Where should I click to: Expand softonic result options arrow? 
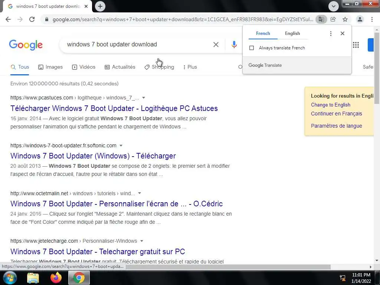(121, 145)
